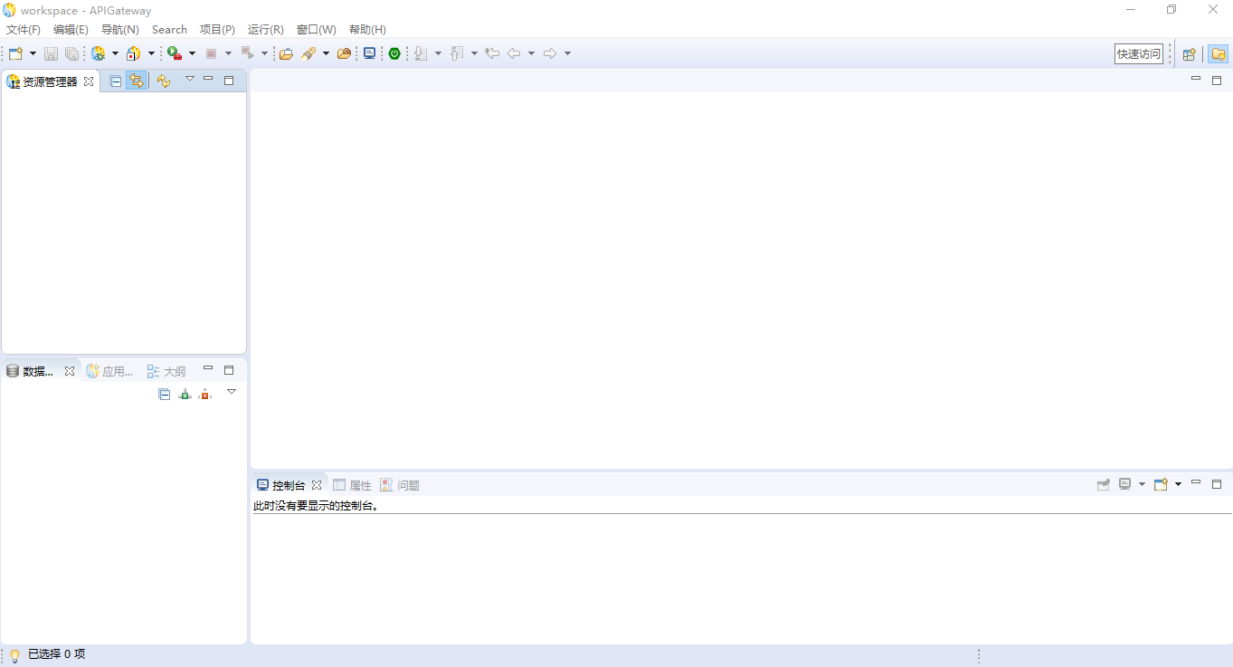
Task: Expand the open console dropdown arrow
Action: pyautogui.click(x=1178, y=484)
